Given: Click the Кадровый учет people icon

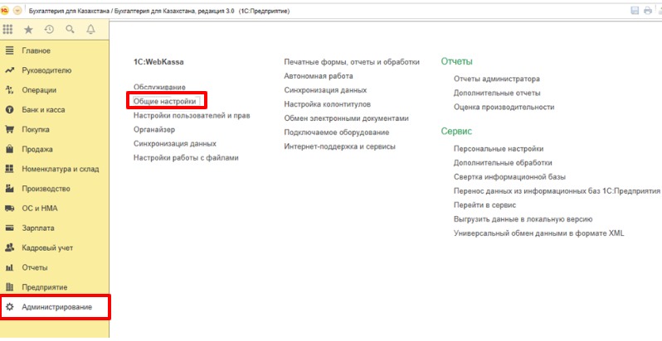Looking at the screenshot, I should (9, 248).
